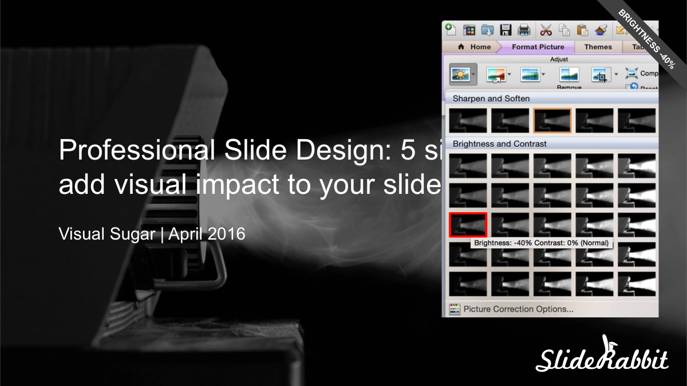Switch to the Themes ribbon tab

598,46
